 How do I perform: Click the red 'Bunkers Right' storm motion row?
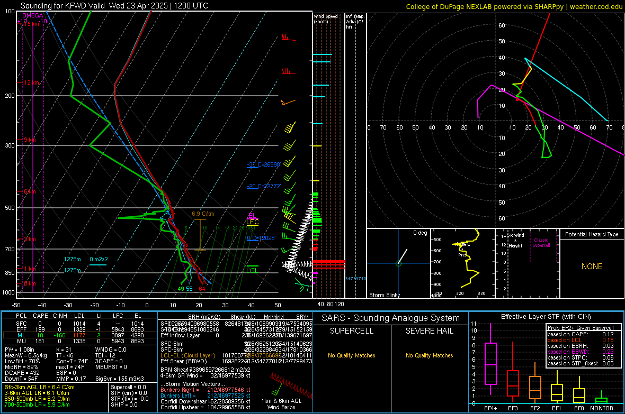pyautogui.click(x=206, y=390)
